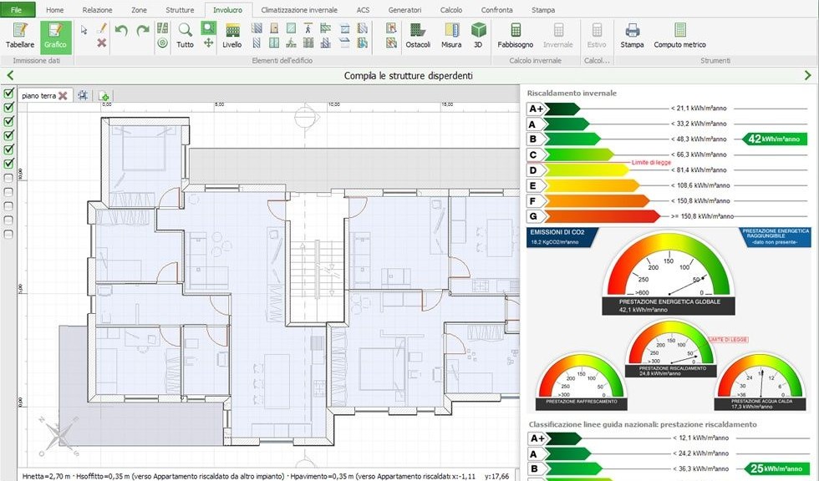Click the 42 kWh/m²anno energy class badge
This screenshot has width=819, height=481.
(x=775, y=139)
